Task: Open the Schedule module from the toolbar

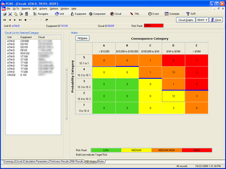Action: 172,14
